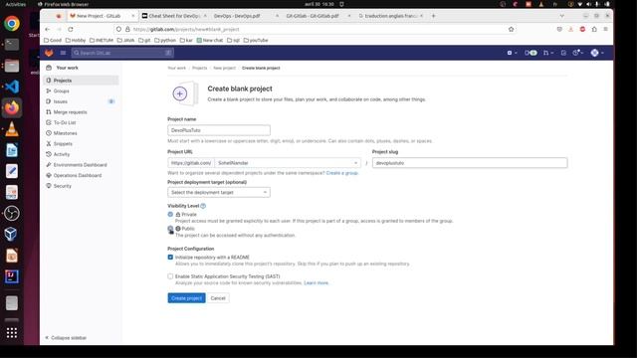Open Terminal from the dock

pyautogui.click(x=12, y=44)
